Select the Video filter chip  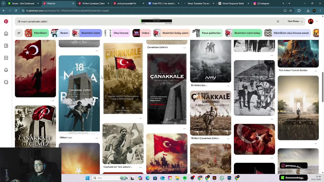[x=141, y=33]
